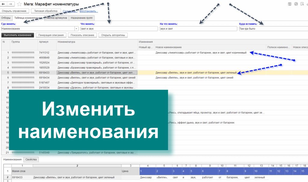Click the Номенклатура column header
Viewport: 308px width, 182px height.
(97, 45)
